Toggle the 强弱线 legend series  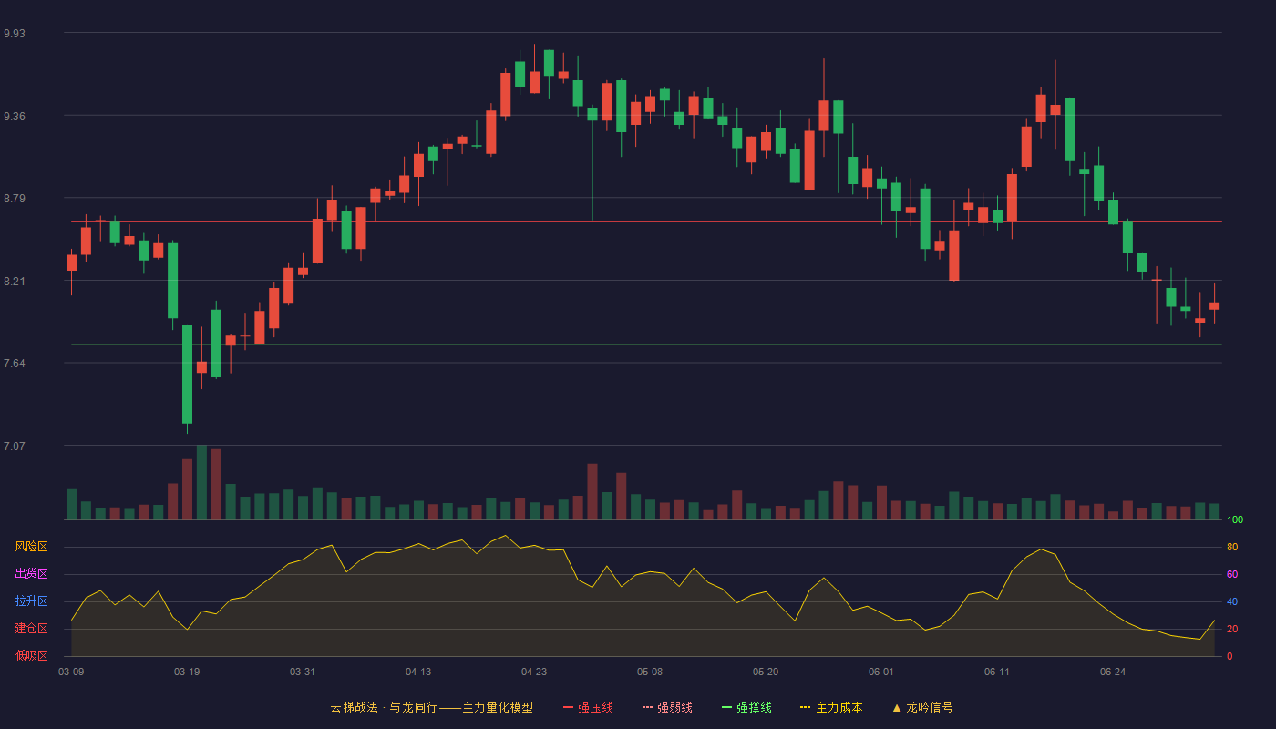667,707
